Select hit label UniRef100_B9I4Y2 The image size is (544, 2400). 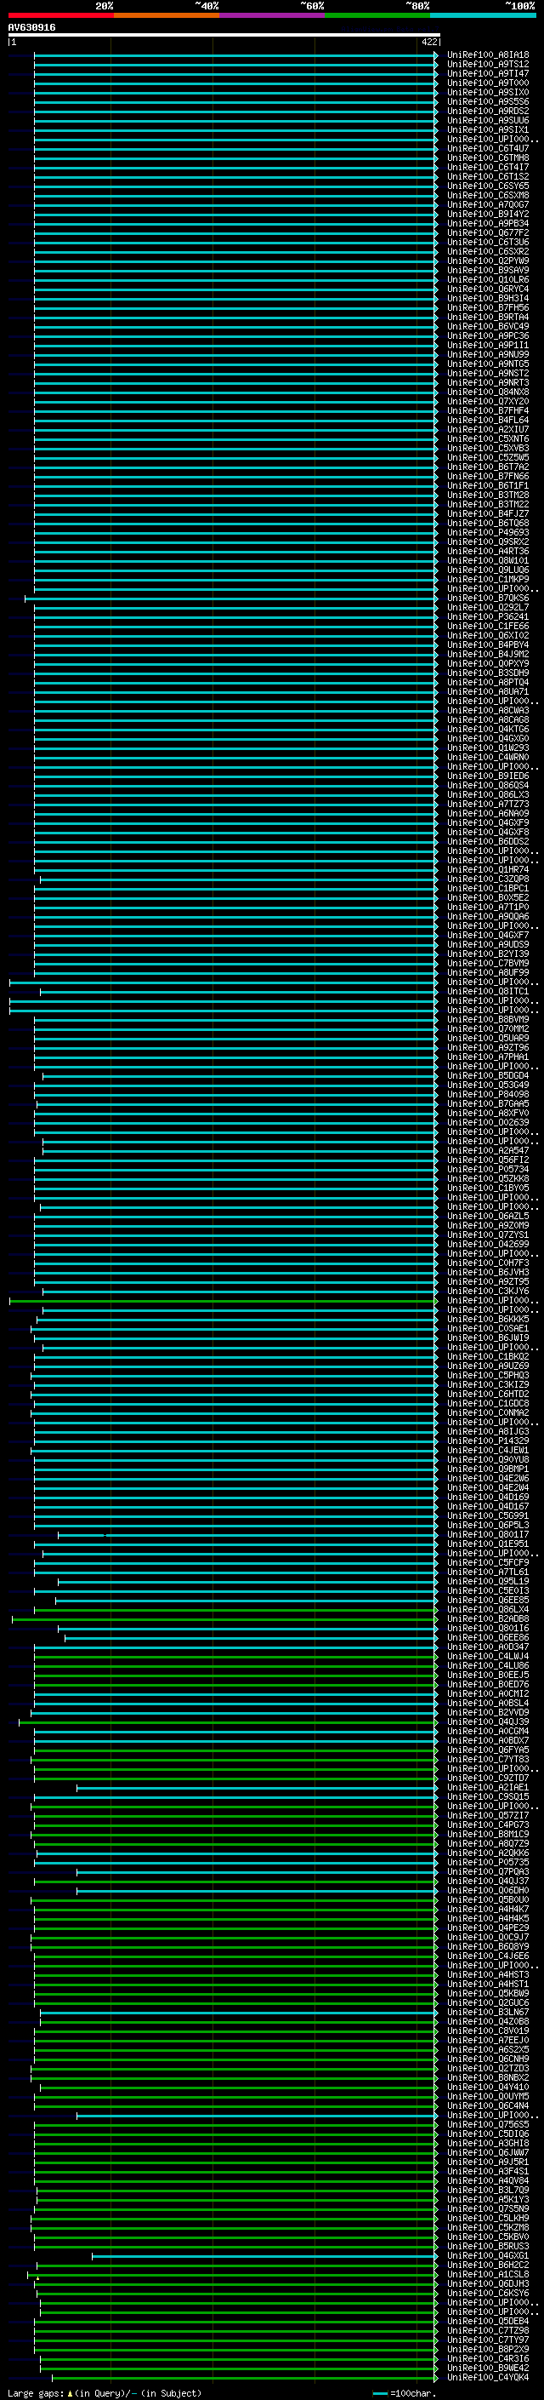(488, 215)
